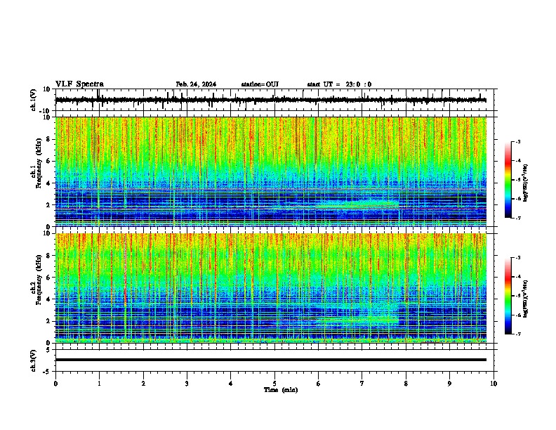The width and height of the screenshot is (556, 430).
Task: Click the "-7" tick on lower colorbar
Action: [518, 334]
